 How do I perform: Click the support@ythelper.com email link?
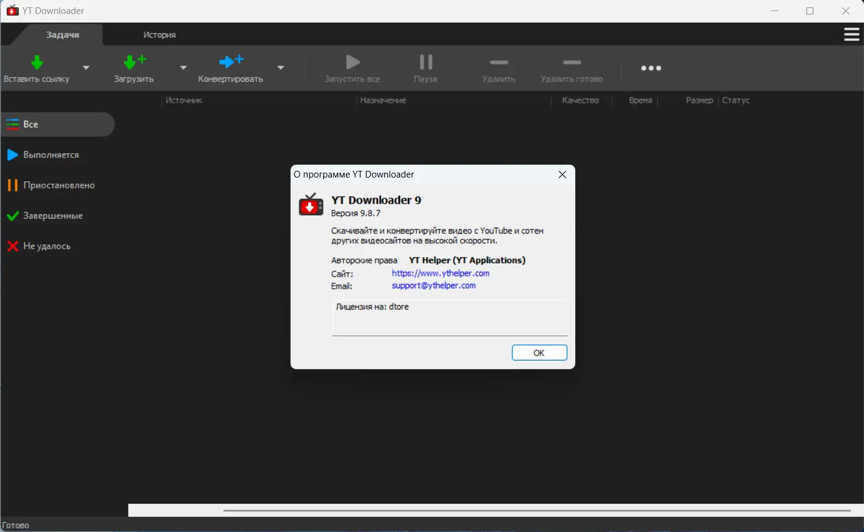click(434, 285)
